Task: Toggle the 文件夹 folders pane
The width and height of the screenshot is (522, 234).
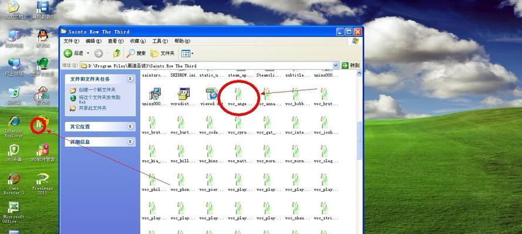Action: tap(163, 53)
